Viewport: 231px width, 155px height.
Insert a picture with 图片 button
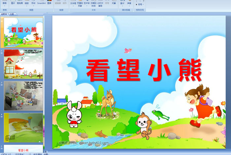pos(13,2)
